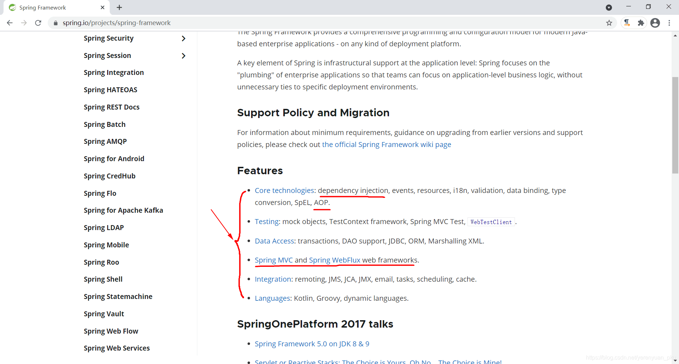Restore down the Chrome window

[648, 7]
